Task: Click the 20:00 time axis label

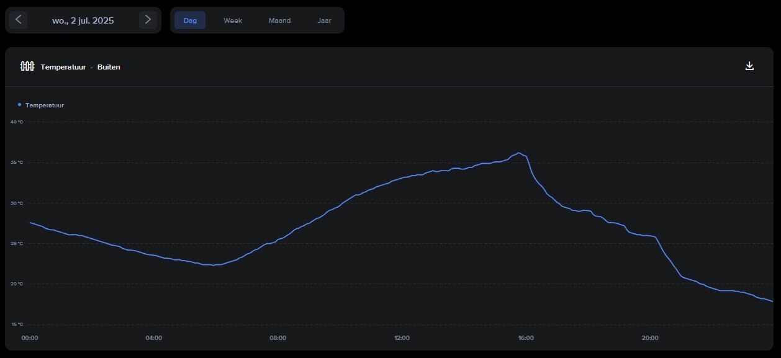Action: point(650,338)
